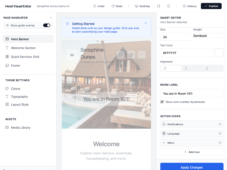Click the Publish button
Screen dimensions: 227x170
pos(211,6)
